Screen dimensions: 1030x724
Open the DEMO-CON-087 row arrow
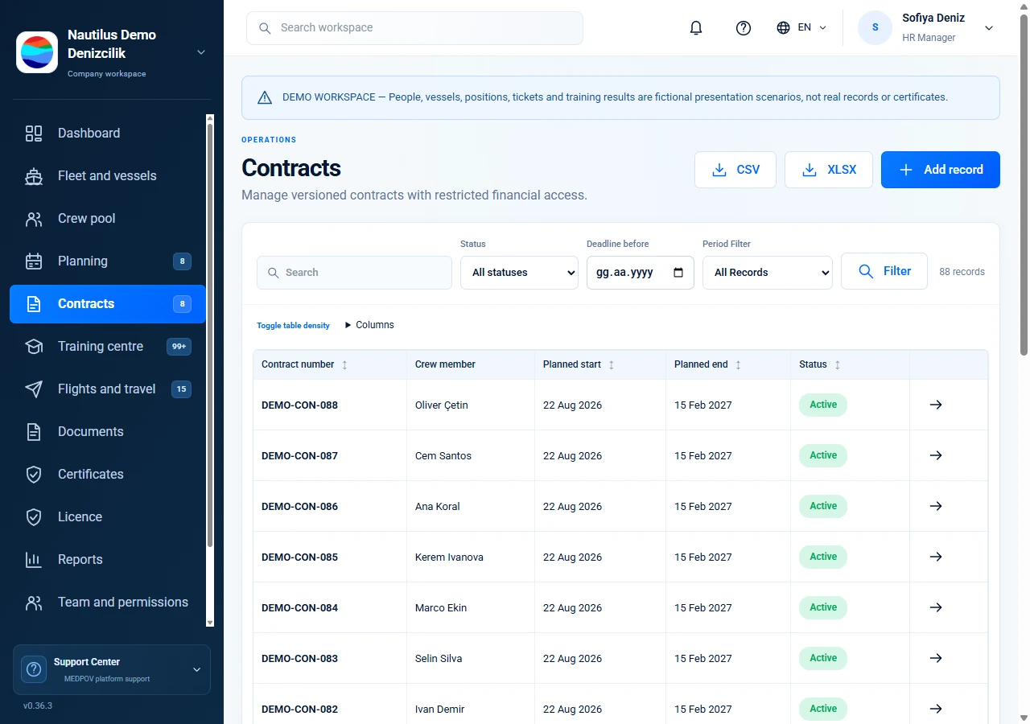[x=936, y=455]
